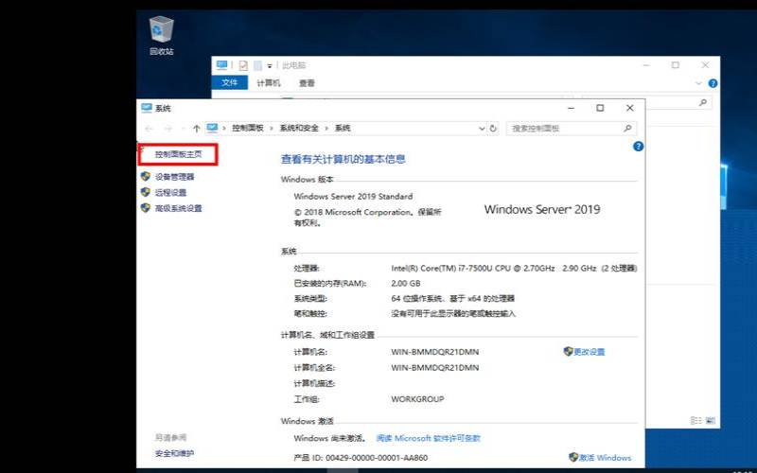
Task: Open 控制面板主页 link
Action: coord(178,153)
